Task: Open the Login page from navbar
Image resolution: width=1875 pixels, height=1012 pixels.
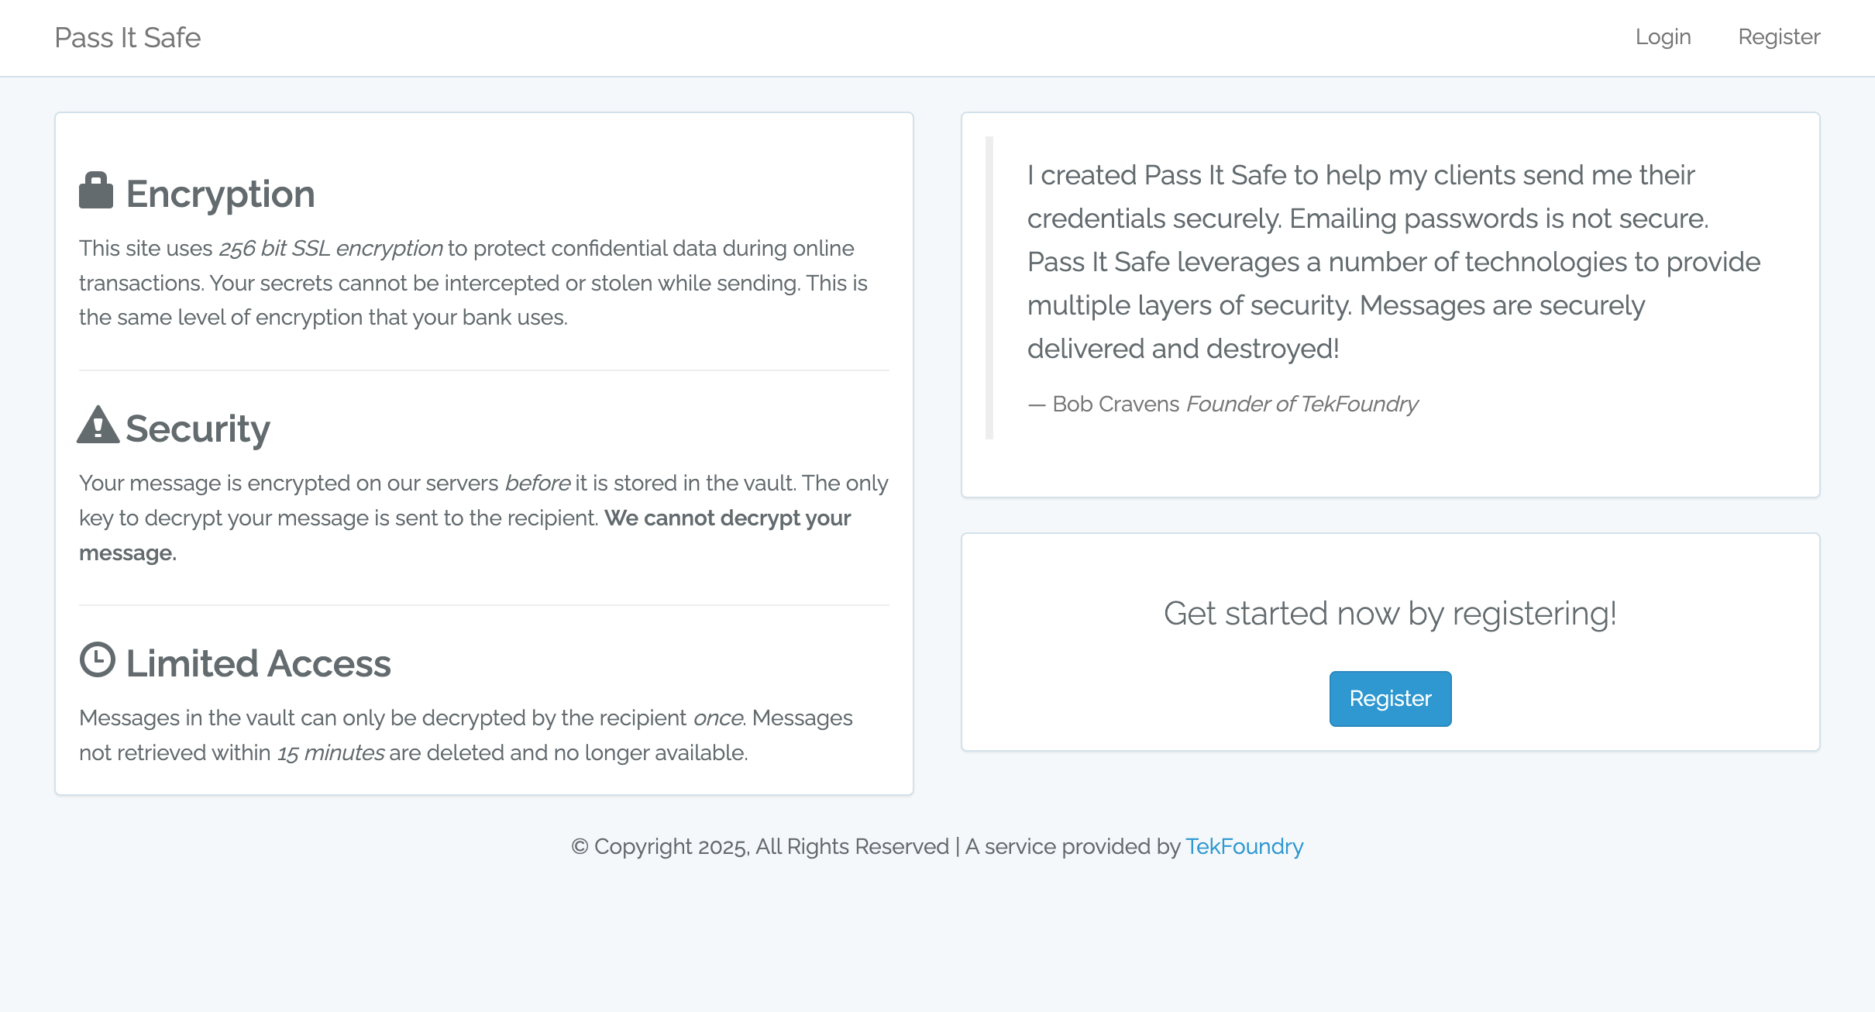Action: 1663,37
